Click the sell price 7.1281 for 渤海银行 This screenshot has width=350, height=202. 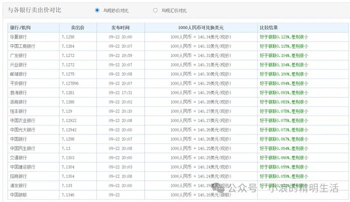pos(68,92)
